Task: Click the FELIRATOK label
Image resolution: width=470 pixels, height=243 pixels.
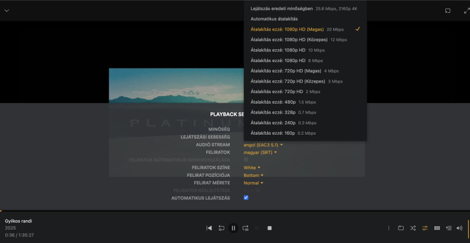Action: coord(218,152)
